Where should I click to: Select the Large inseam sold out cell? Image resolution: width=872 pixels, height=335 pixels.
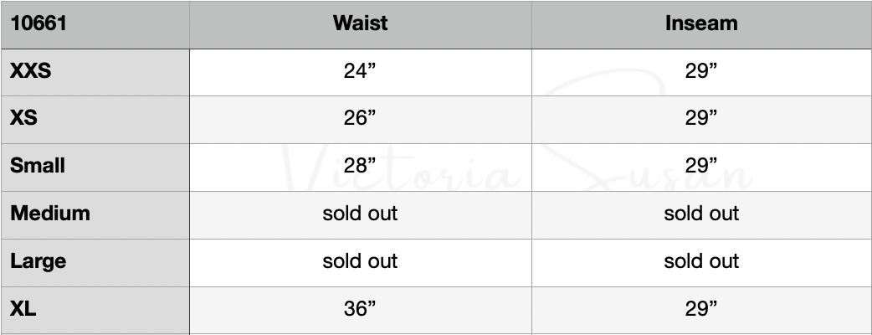pyautogui.click(x=701, y=261)
